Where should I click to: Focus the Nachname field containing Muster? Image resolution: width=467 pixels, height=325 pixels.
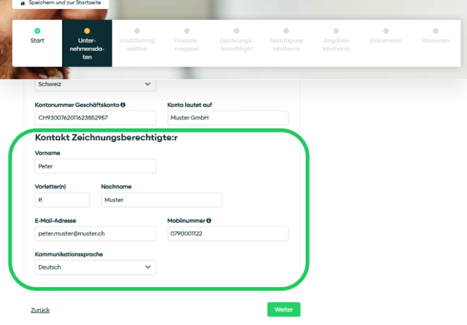point(161,200)
